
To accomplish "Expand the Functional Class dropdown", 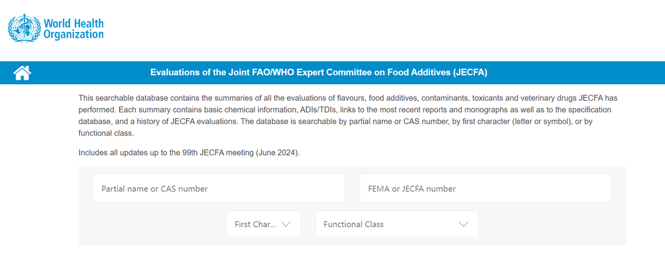I will click(x=397, y=224).
